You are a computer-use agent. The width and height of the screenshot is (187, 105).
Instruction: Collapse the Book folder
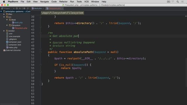click(x=7, y=20)
